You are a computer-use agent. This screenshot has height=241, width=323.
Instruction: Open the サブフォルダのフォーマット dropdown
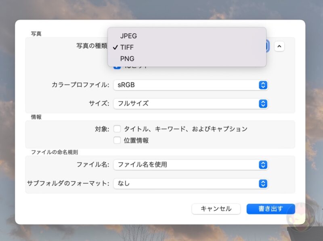[190, 184]
